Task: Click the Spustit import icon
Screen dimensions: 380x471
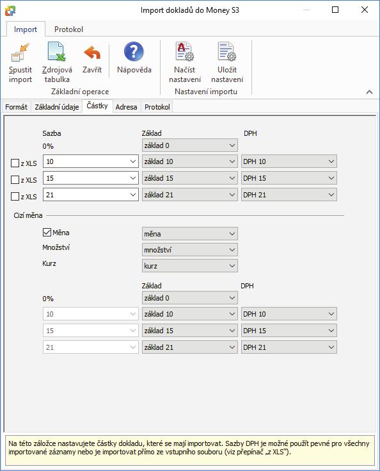Action: click(20, 53)
